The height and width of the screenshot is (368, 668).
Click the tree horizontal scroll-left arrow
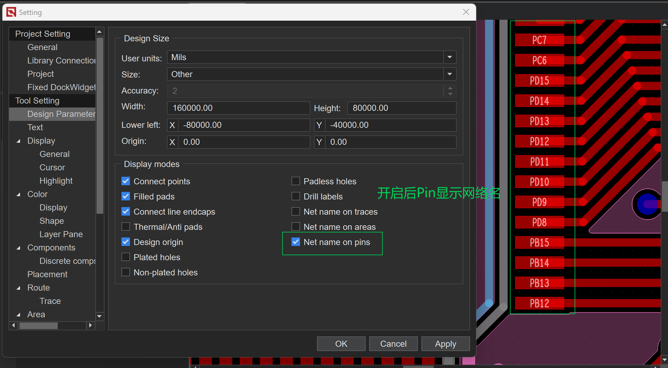point(13,325)
